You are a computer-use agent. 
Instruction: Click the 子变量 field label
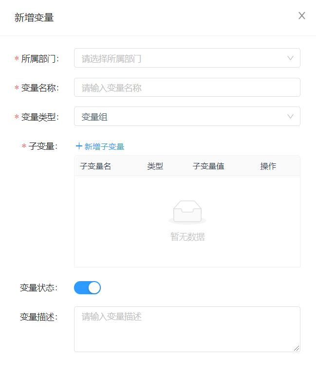[43, 146]
